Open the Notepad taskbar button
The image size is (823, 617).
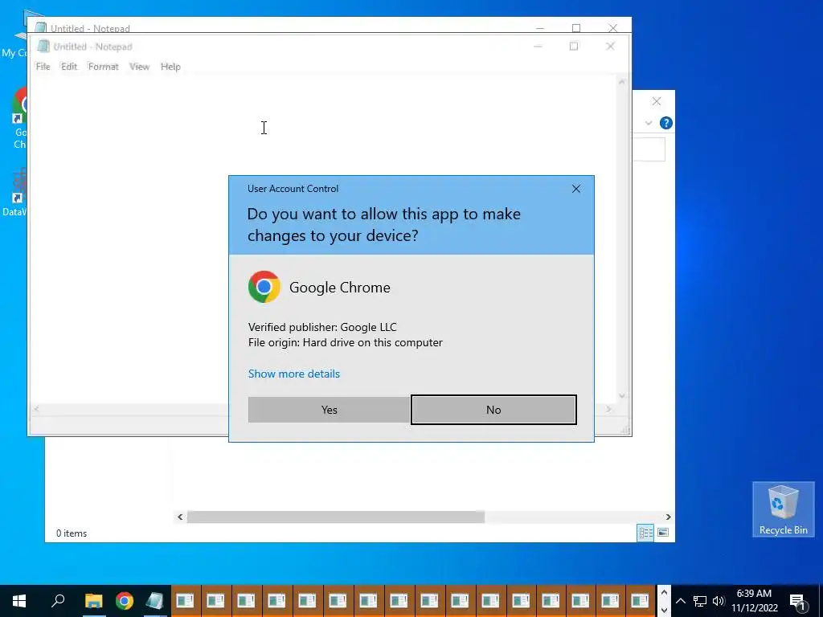point(155,601)
